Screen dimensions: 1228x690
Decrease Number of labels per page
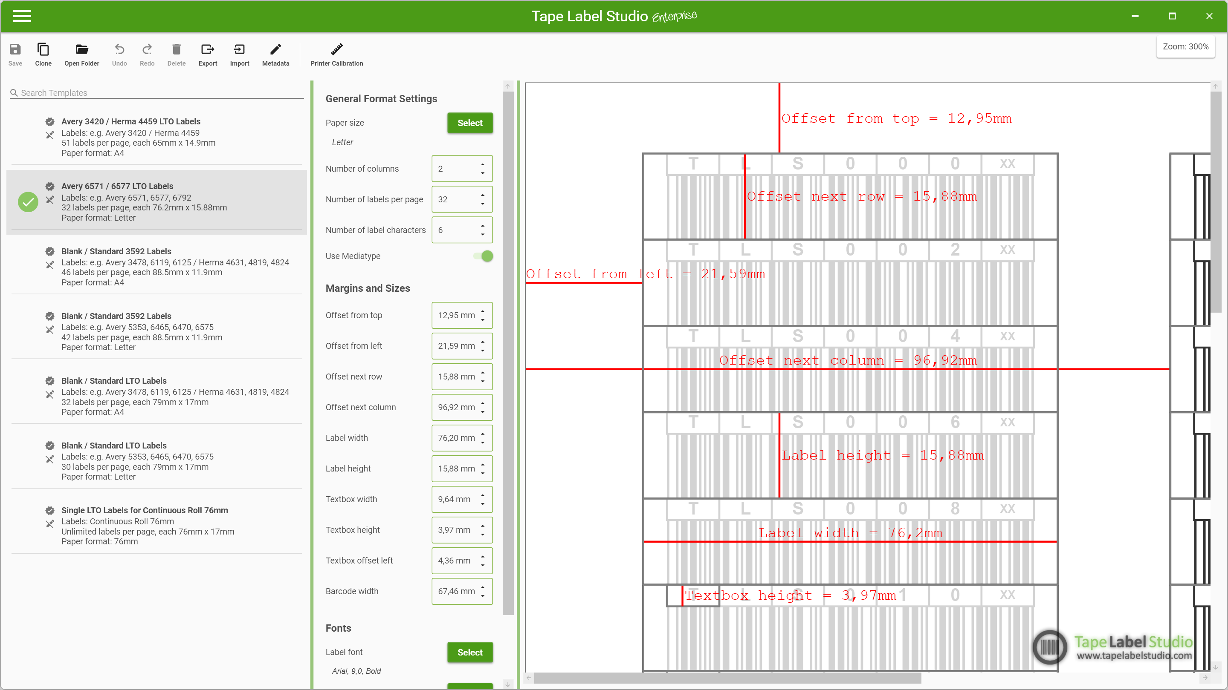click(482, 204)
